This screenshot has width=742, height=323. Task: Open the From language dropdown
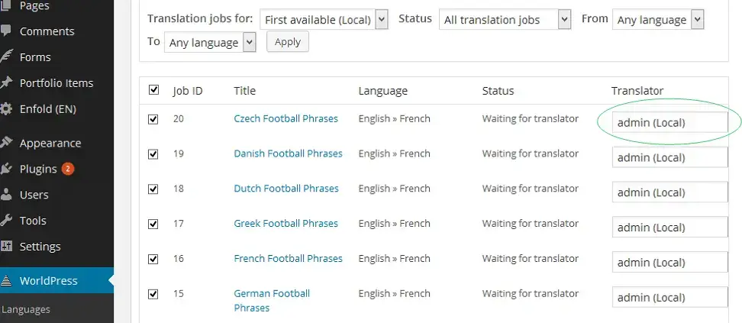tap(658, 19)
